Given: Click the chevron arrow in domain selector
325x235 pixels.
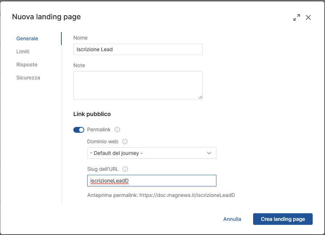Looking at the screenshot, I should click(x=209, y=153).
